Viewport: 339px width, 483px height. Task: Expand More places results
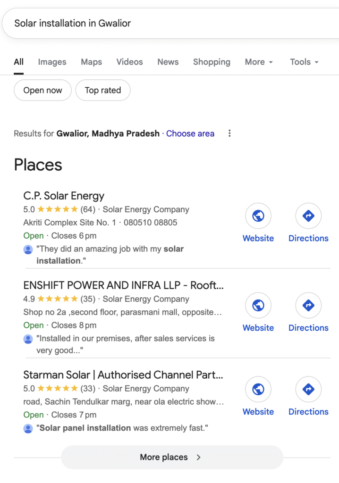[x=171, y=457]
